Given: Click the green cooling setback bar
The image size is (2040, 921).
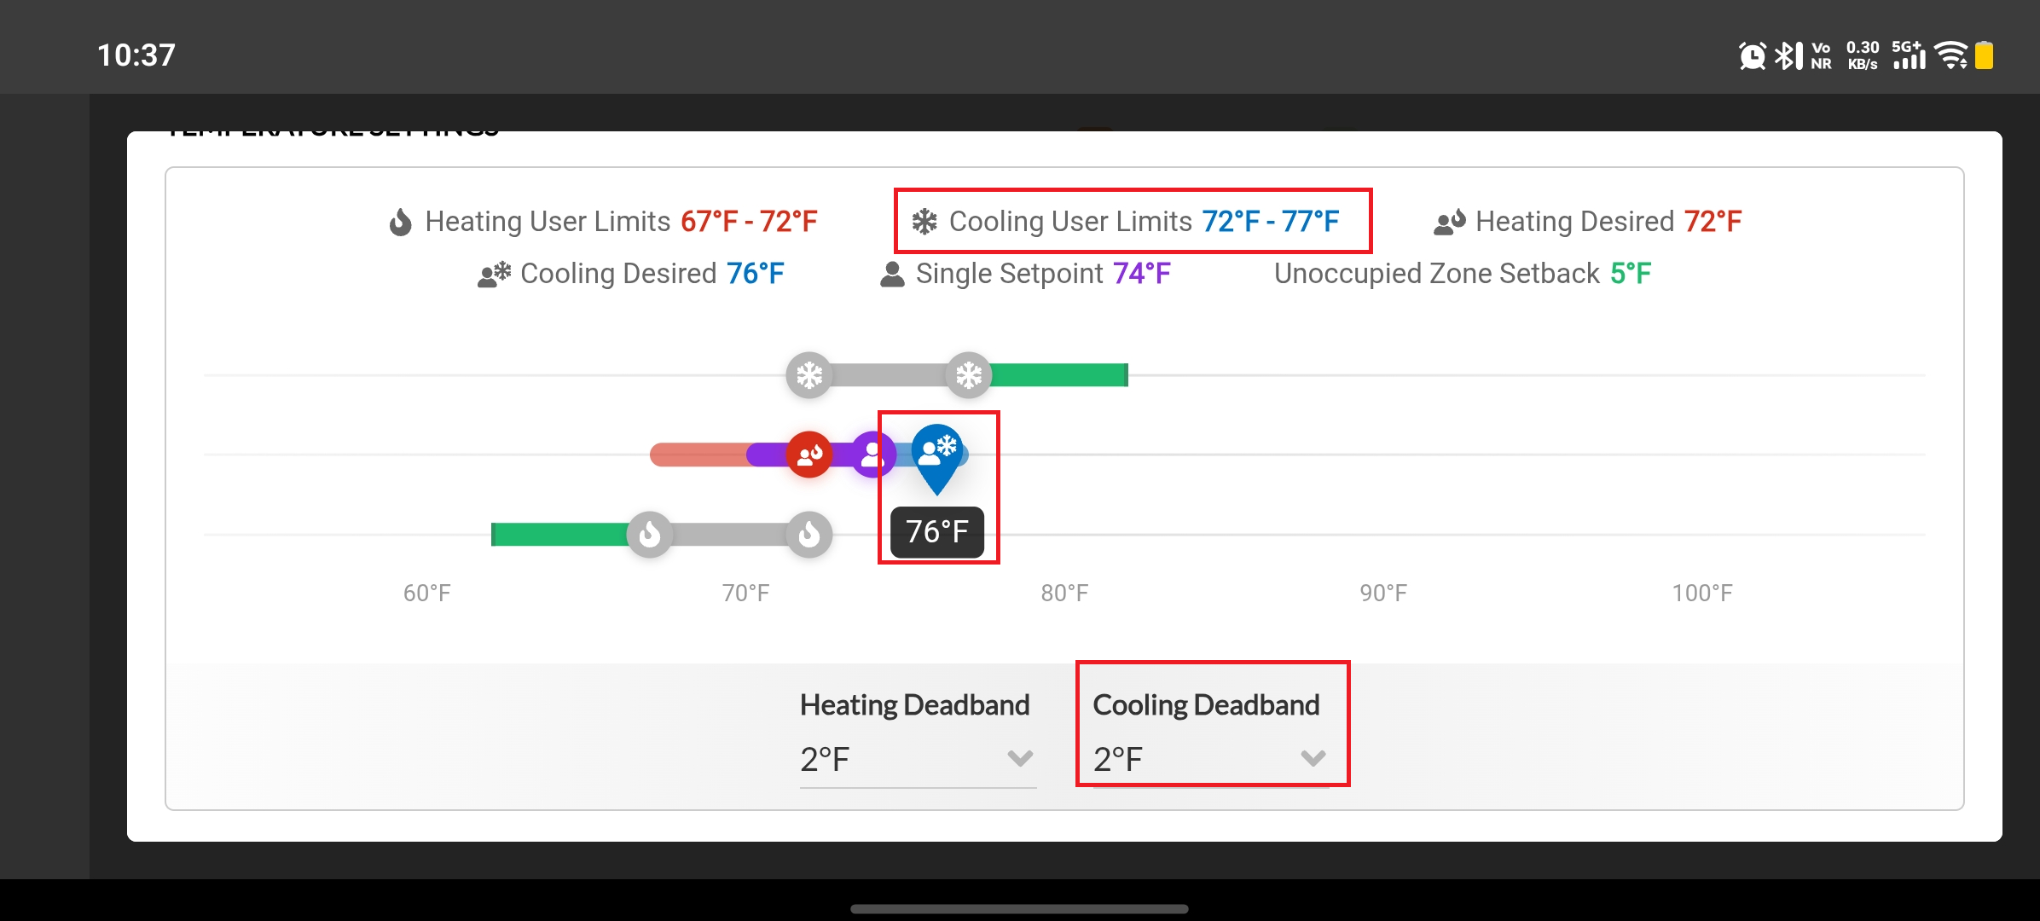Looking at the screenshot, I should (1059, 375).
